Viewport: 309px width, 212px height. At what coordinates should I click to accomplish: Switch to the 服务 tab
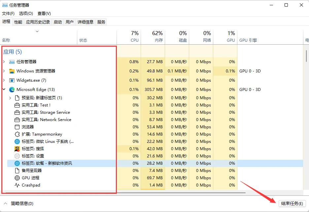coord(101,22)
